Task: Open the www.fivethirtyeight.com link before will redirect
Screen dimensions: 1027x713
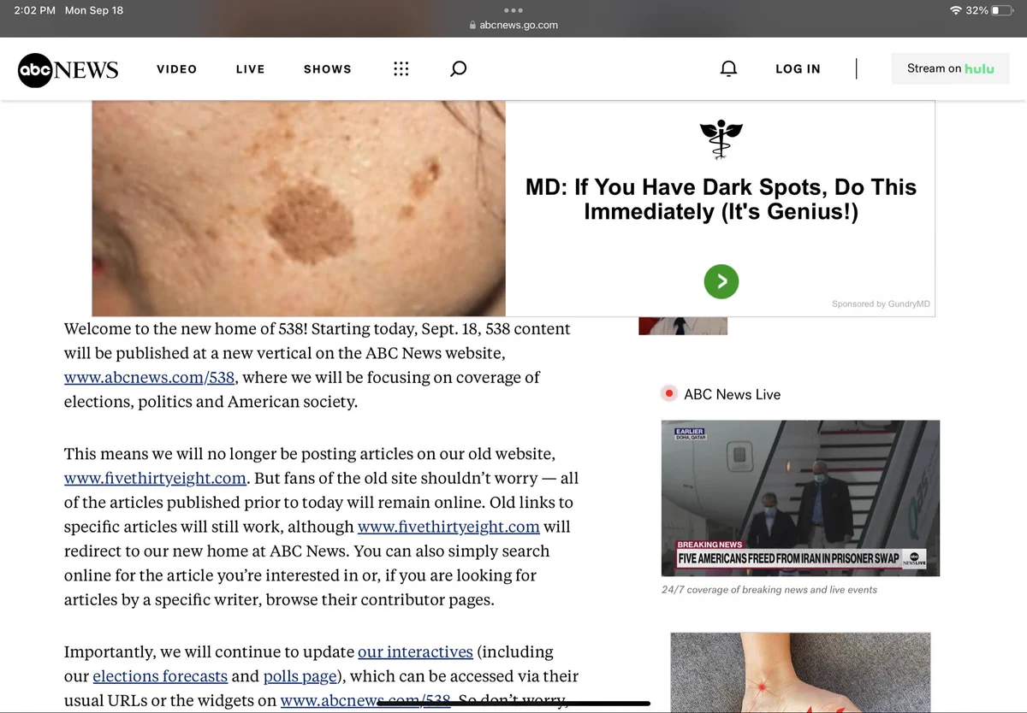Action: pyautogui.click(x=448, y=527)
